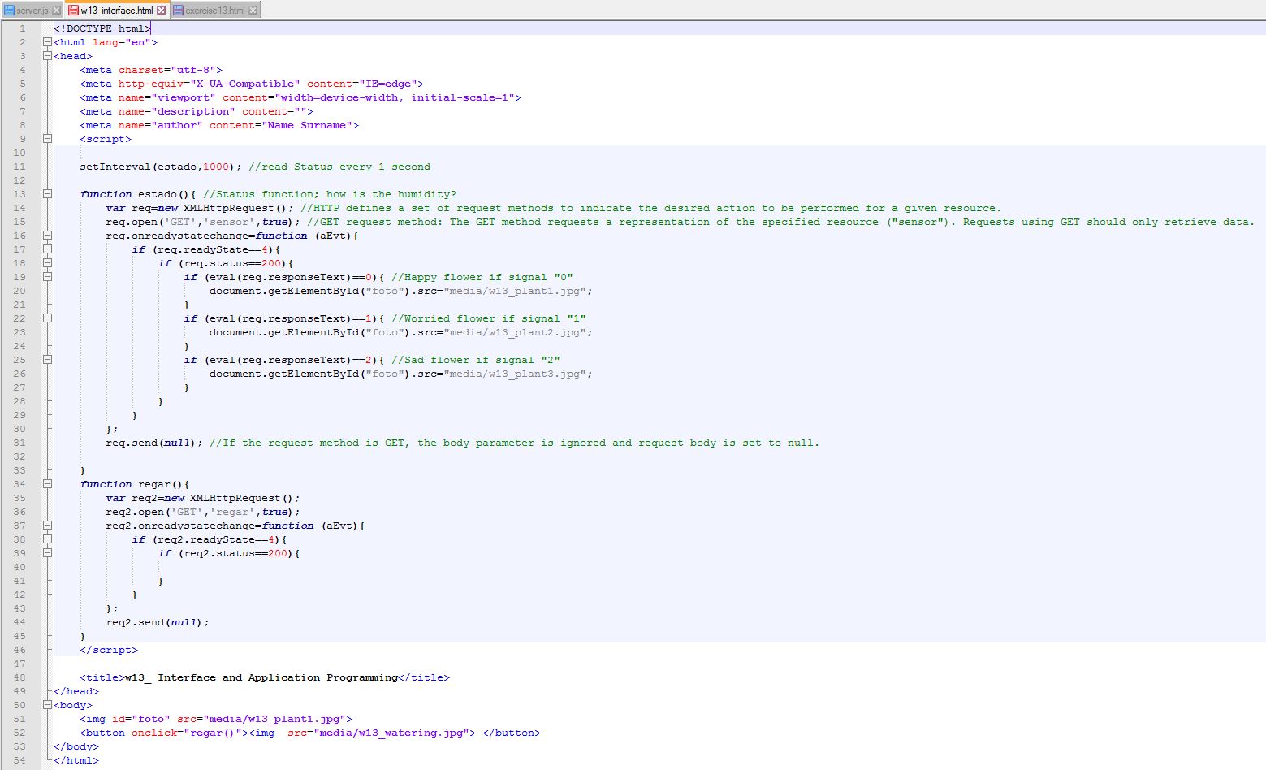Viewport: 1266px width, 770px height.
Task: Collapse the req.readyState fold on line 17
Action: [47, 249]
